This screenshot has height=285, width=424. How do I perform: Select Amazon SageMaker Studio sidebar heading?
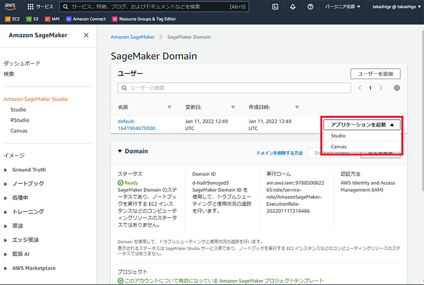tap(35, 99)
